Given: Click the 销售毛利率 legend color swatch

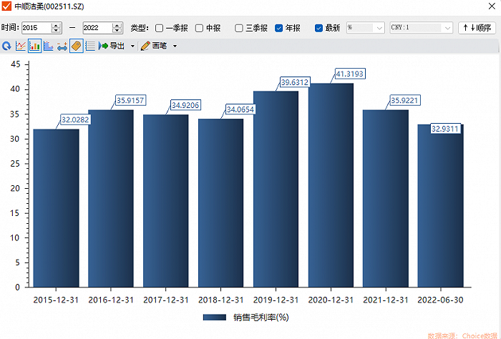Looking at the screenshot, I should coord(215,317).
